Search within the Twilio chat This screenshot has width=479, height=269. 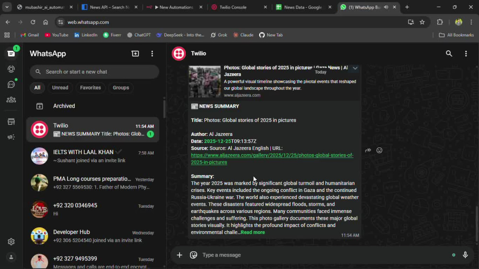[x=449, y=54]
